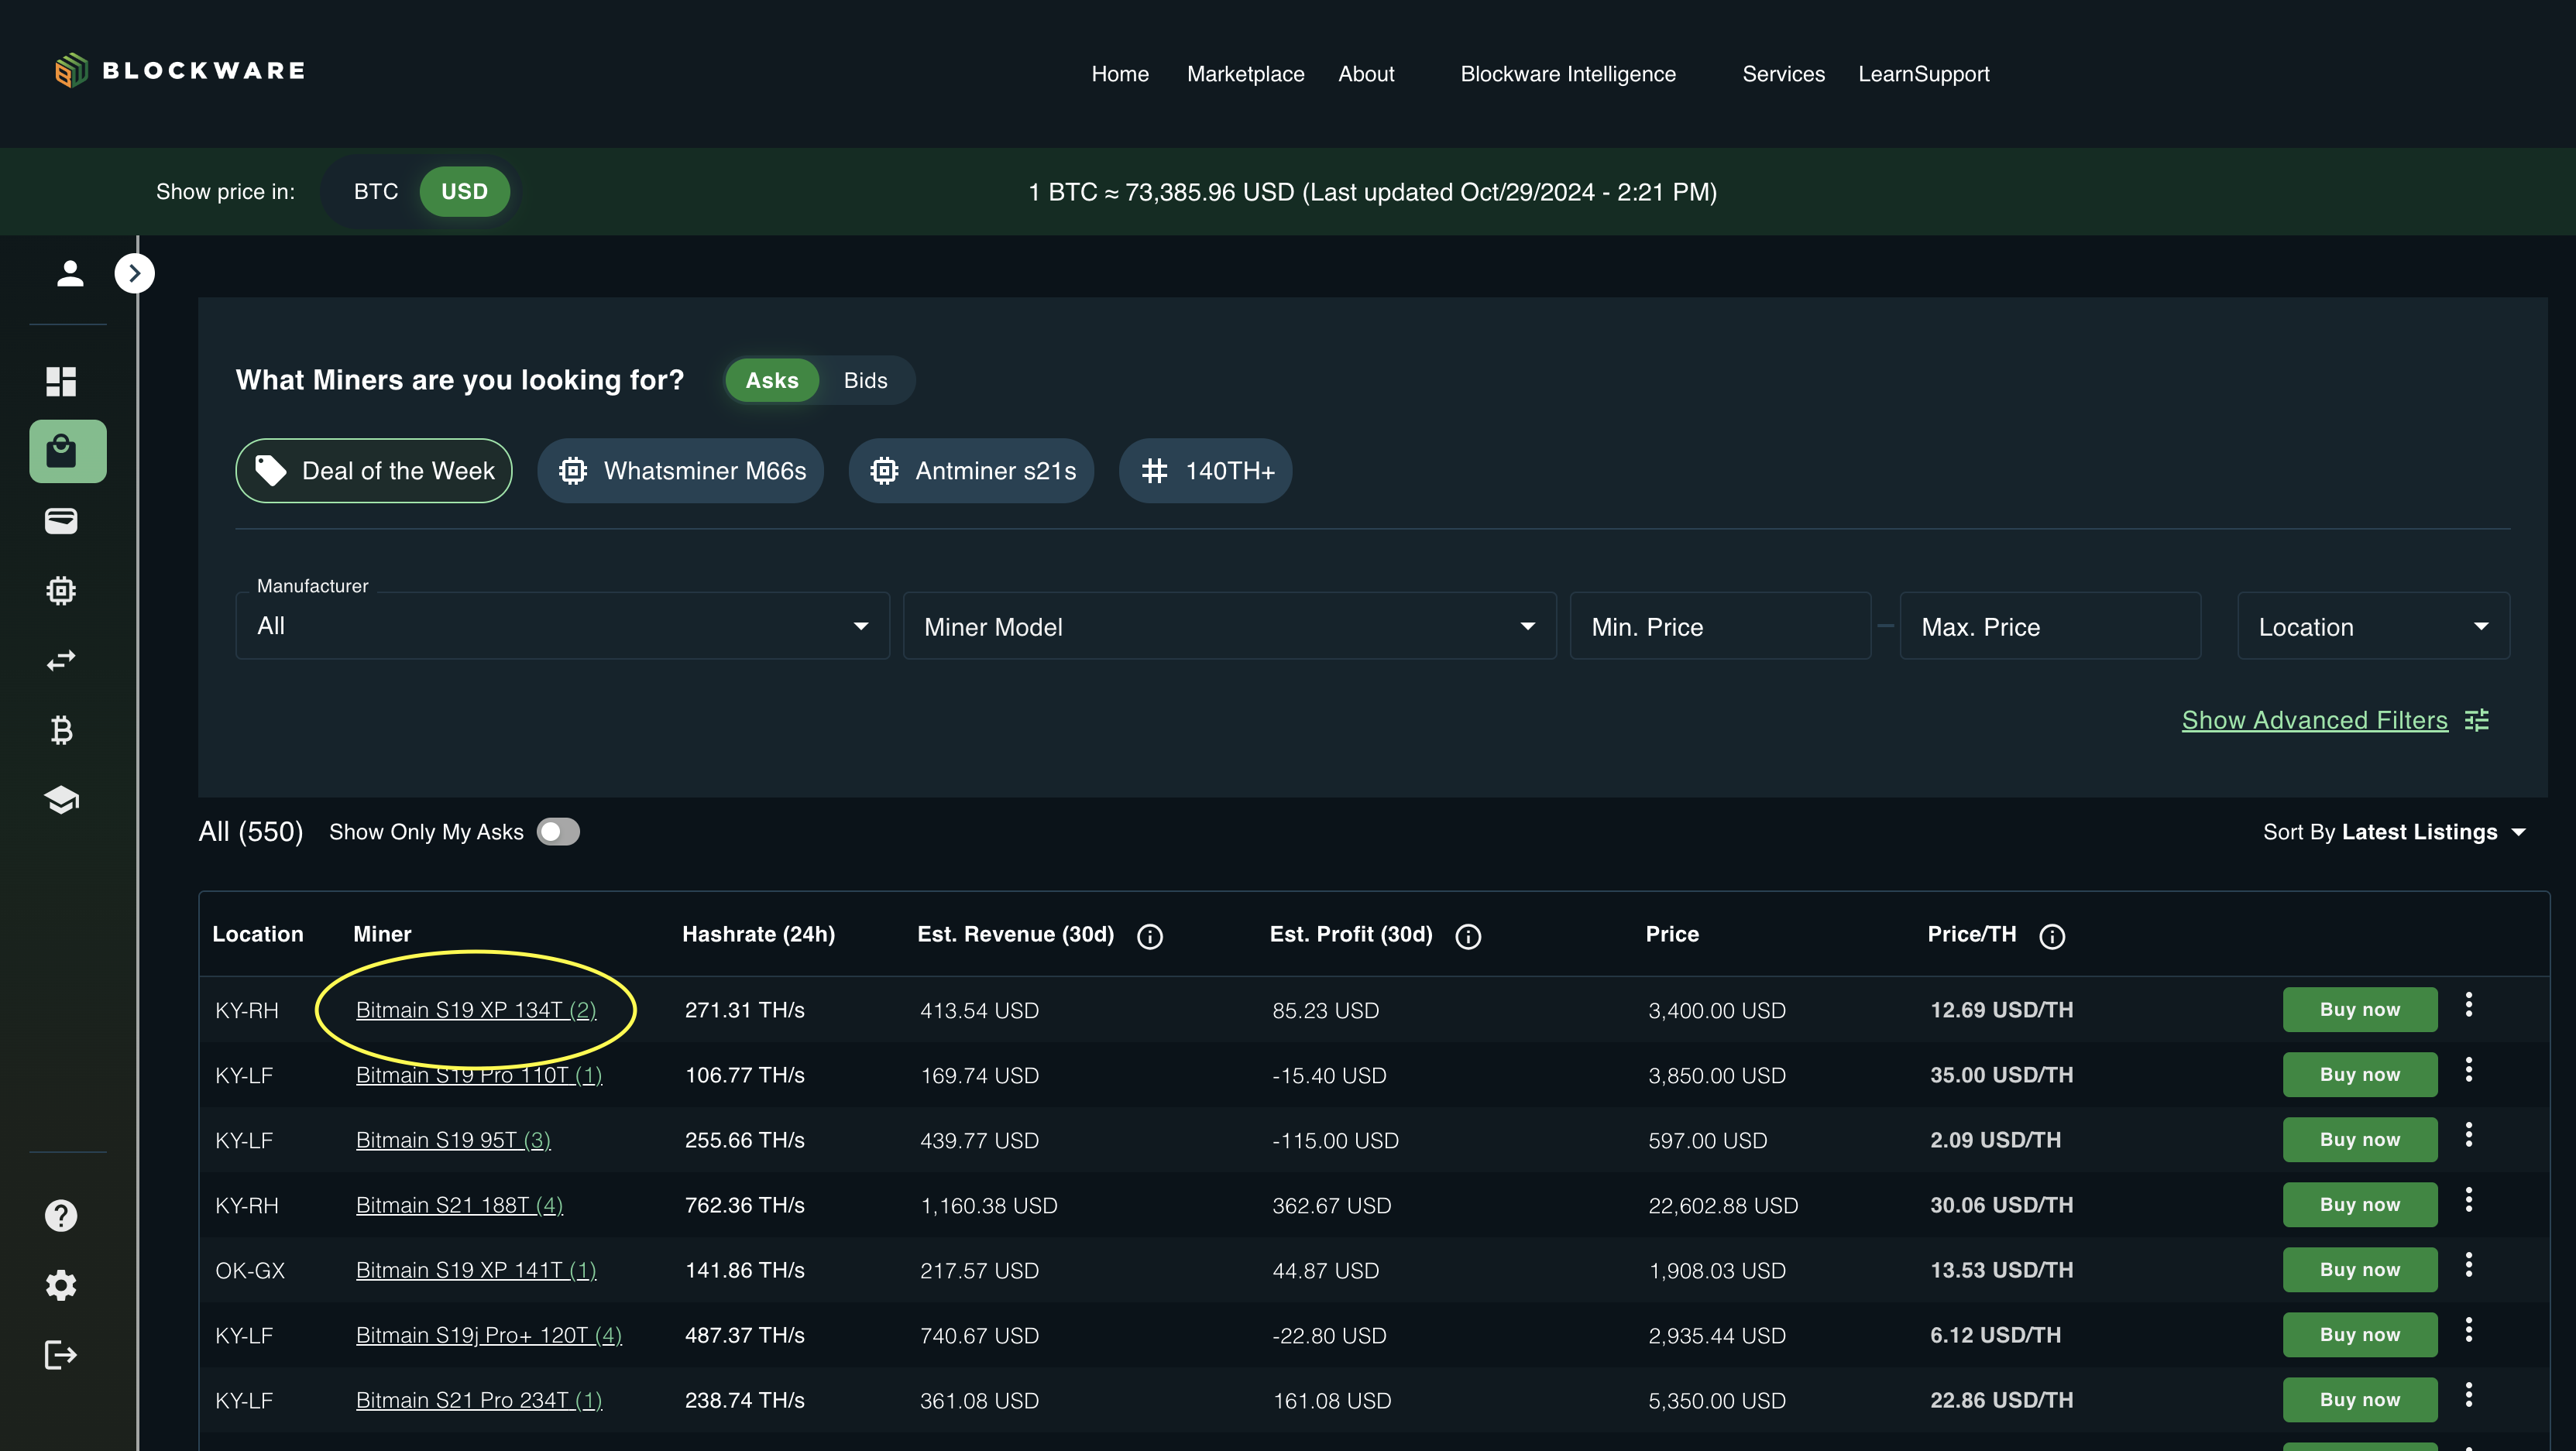Screen dimensions: 2576x1451
Task: Click the graduation cap learn icon
Action: (61, 800)
